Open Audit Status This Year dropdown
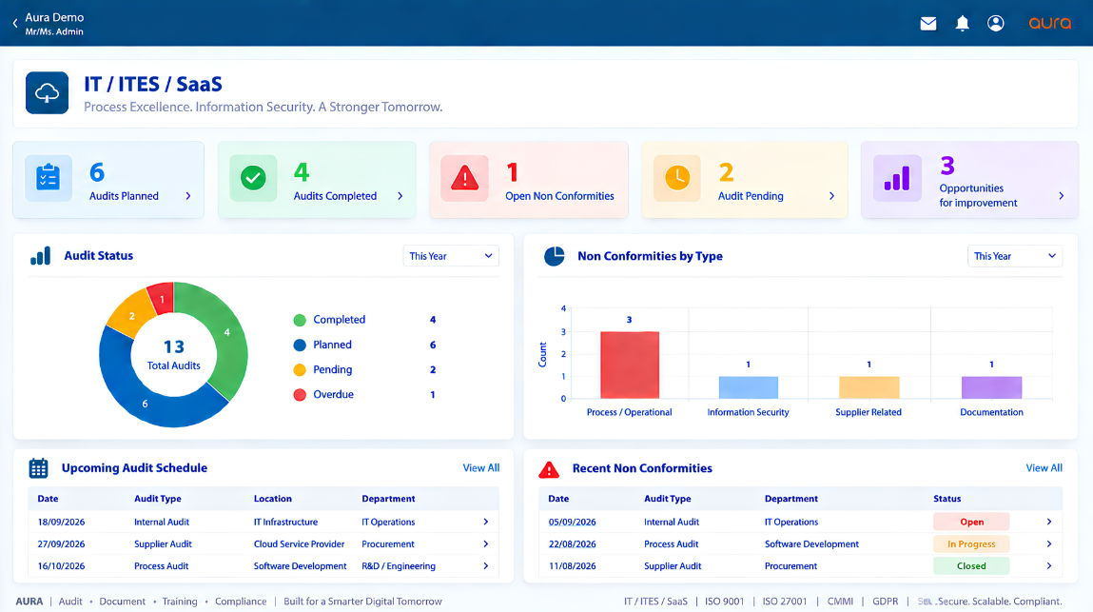1093x612 pixels. click(451, 256)
